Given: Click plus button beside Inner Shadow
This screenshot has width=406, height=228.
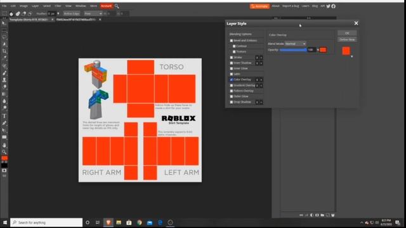Looking at the screenshot, I should (x=261, y=63).
